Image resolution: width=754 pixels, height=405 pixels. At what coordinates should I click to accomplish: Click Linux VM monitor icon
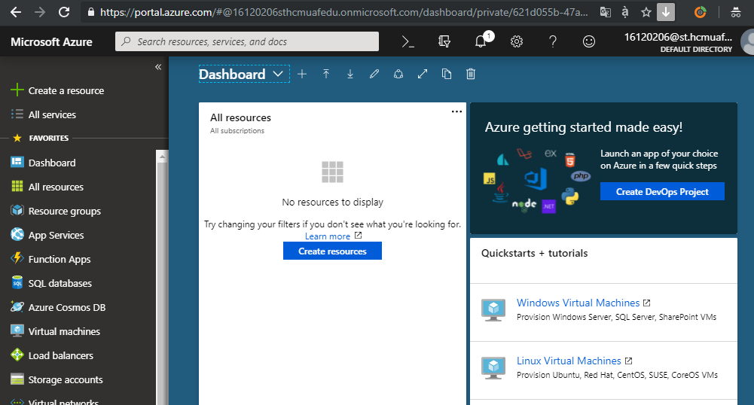point(493,368)
